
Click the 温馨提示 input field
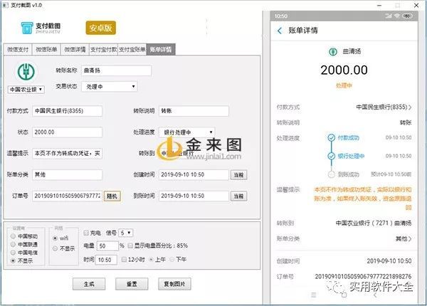click(x=68, y=153)
